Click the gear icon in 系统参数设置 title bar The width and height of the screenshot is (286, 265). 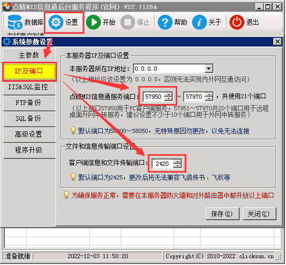click(7, 42)
